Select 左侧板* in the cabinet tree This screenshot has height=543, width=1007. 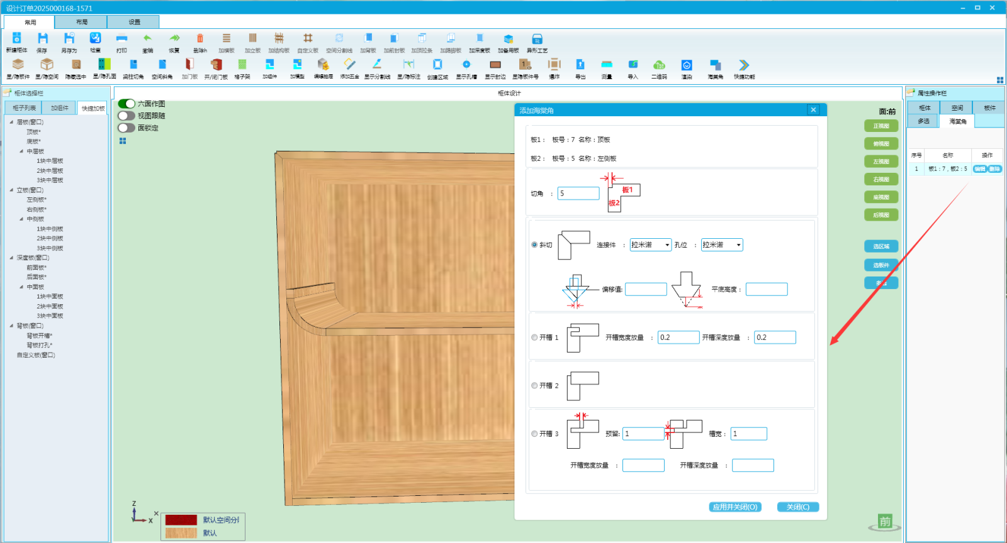click(37, 200)
